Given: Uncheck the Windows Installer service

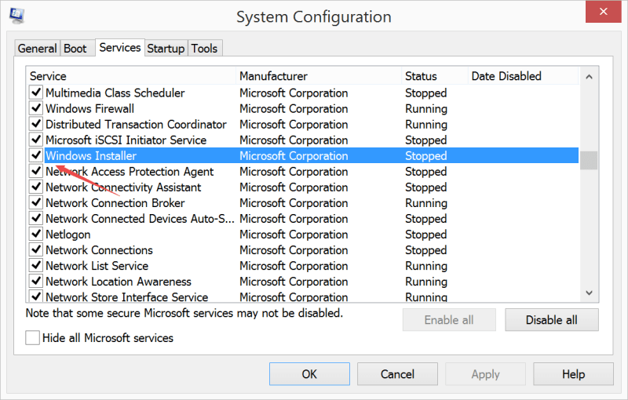Looking at the screenshot, I should click(36, 155).
